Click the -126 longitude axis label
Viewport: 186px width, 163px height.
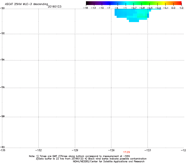point(111,150)
